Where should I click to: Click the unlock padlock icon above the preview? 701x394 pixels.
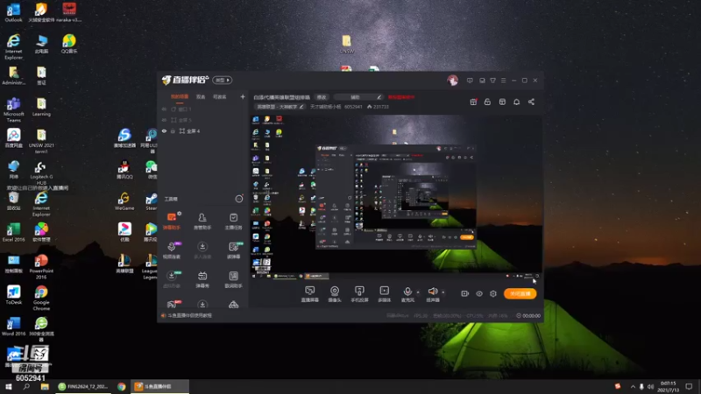coord(487,102)
